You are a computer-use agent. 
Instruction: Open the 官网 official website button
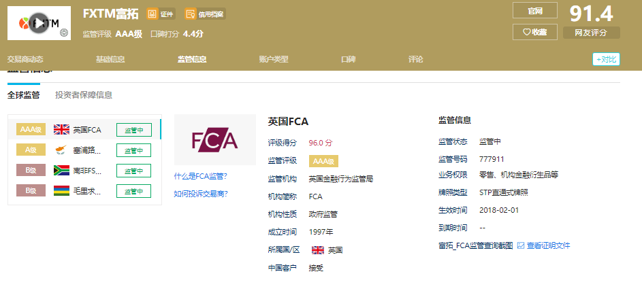pos(534,11)
